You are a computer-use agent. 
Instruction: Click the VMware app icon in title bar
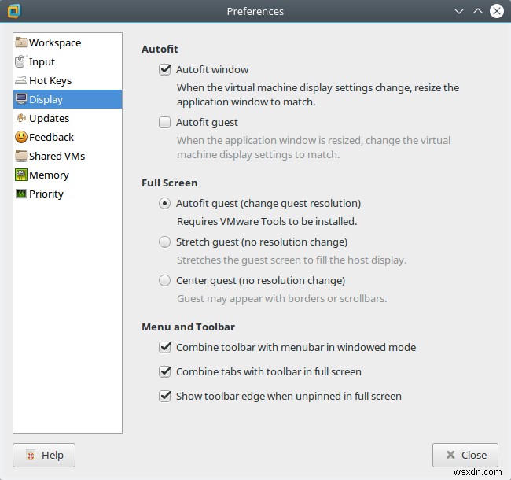click(14, 11)
